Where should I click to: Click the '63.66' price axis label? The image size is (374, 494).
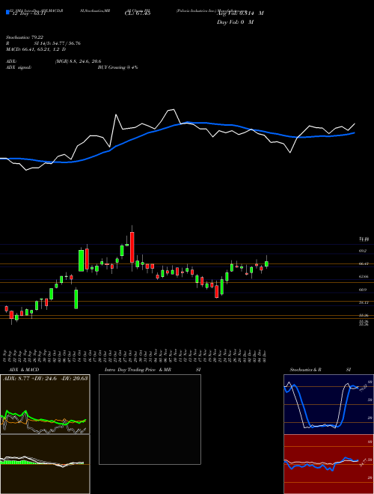(364, 277)
